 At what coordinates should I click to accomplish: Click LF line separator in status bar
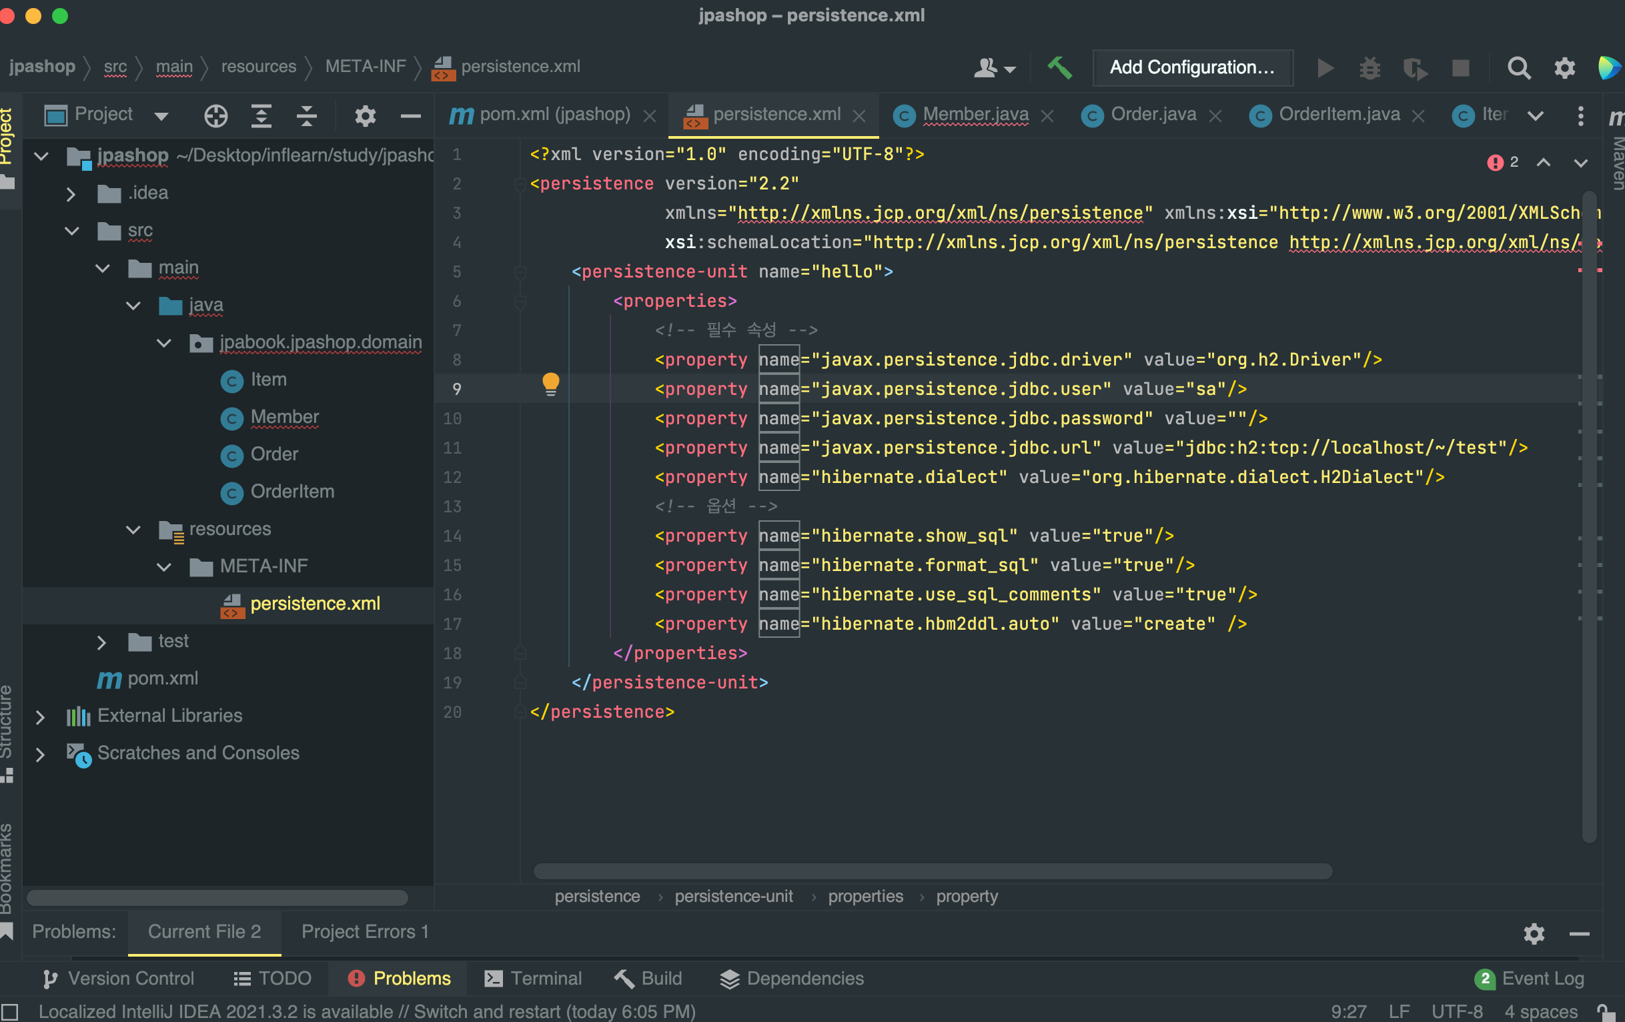(1399, 1012)
